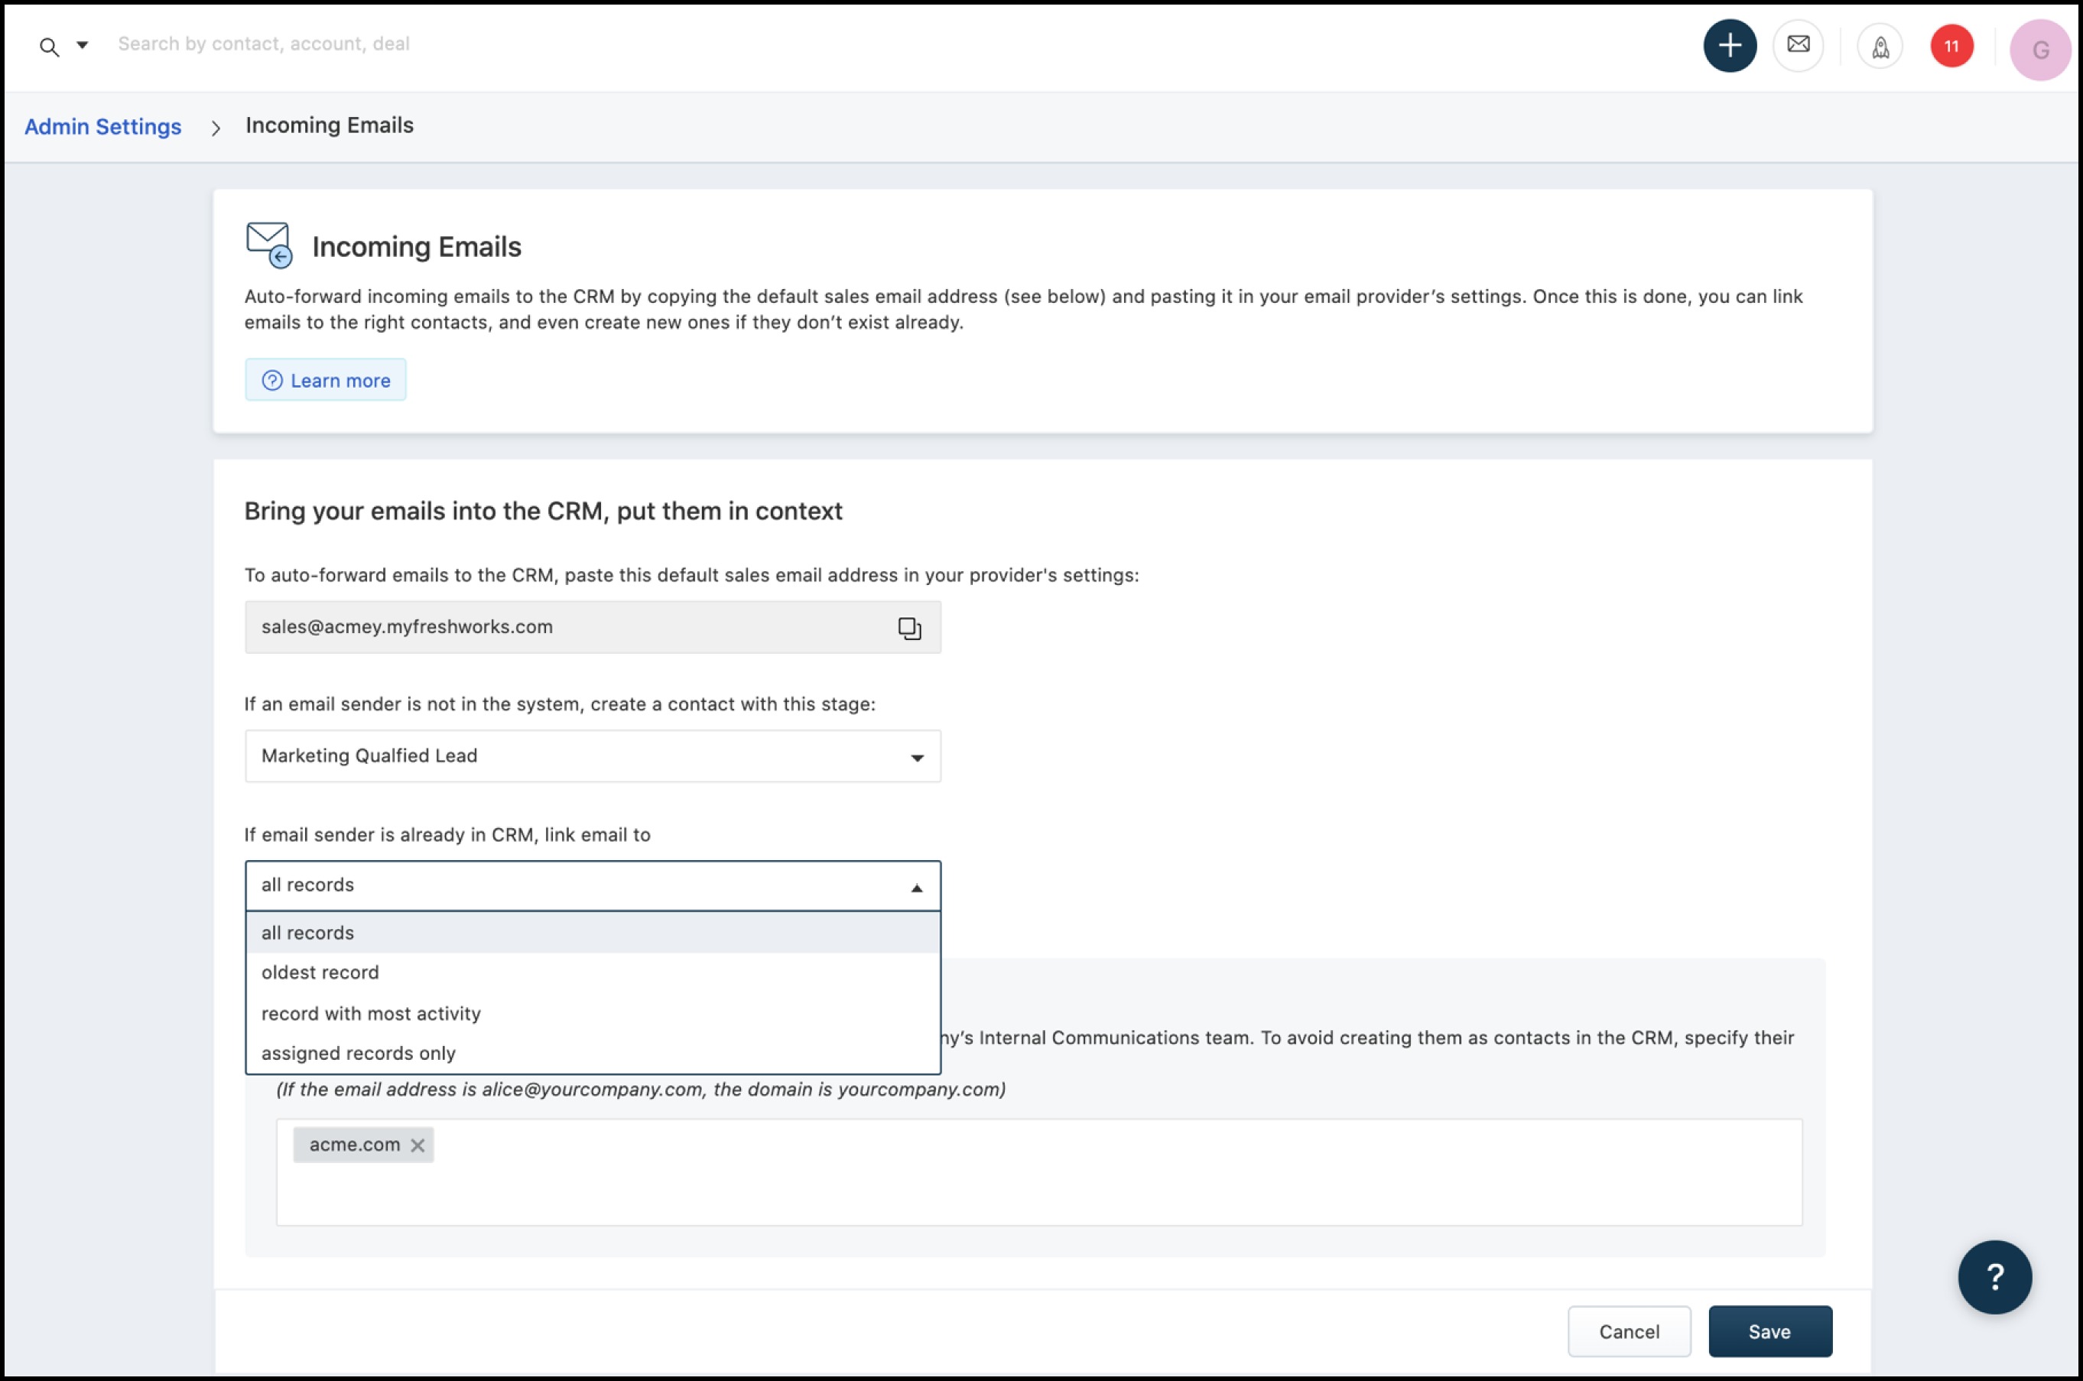Click the quick-add plus icon
2083x1381 pixels.
[1729, 46]
